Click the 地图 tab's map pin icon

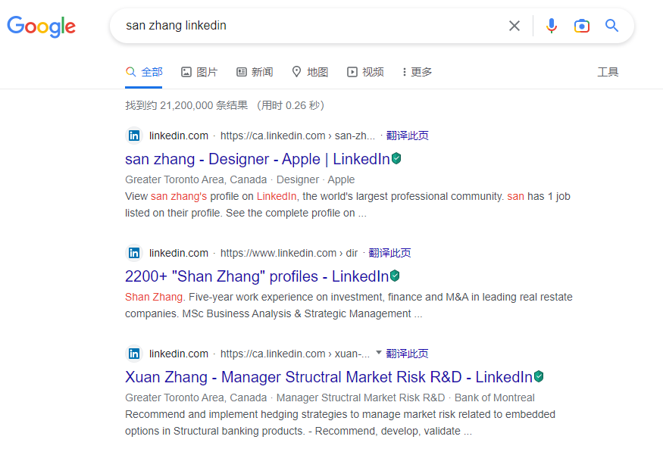click(x=296, y=71)
